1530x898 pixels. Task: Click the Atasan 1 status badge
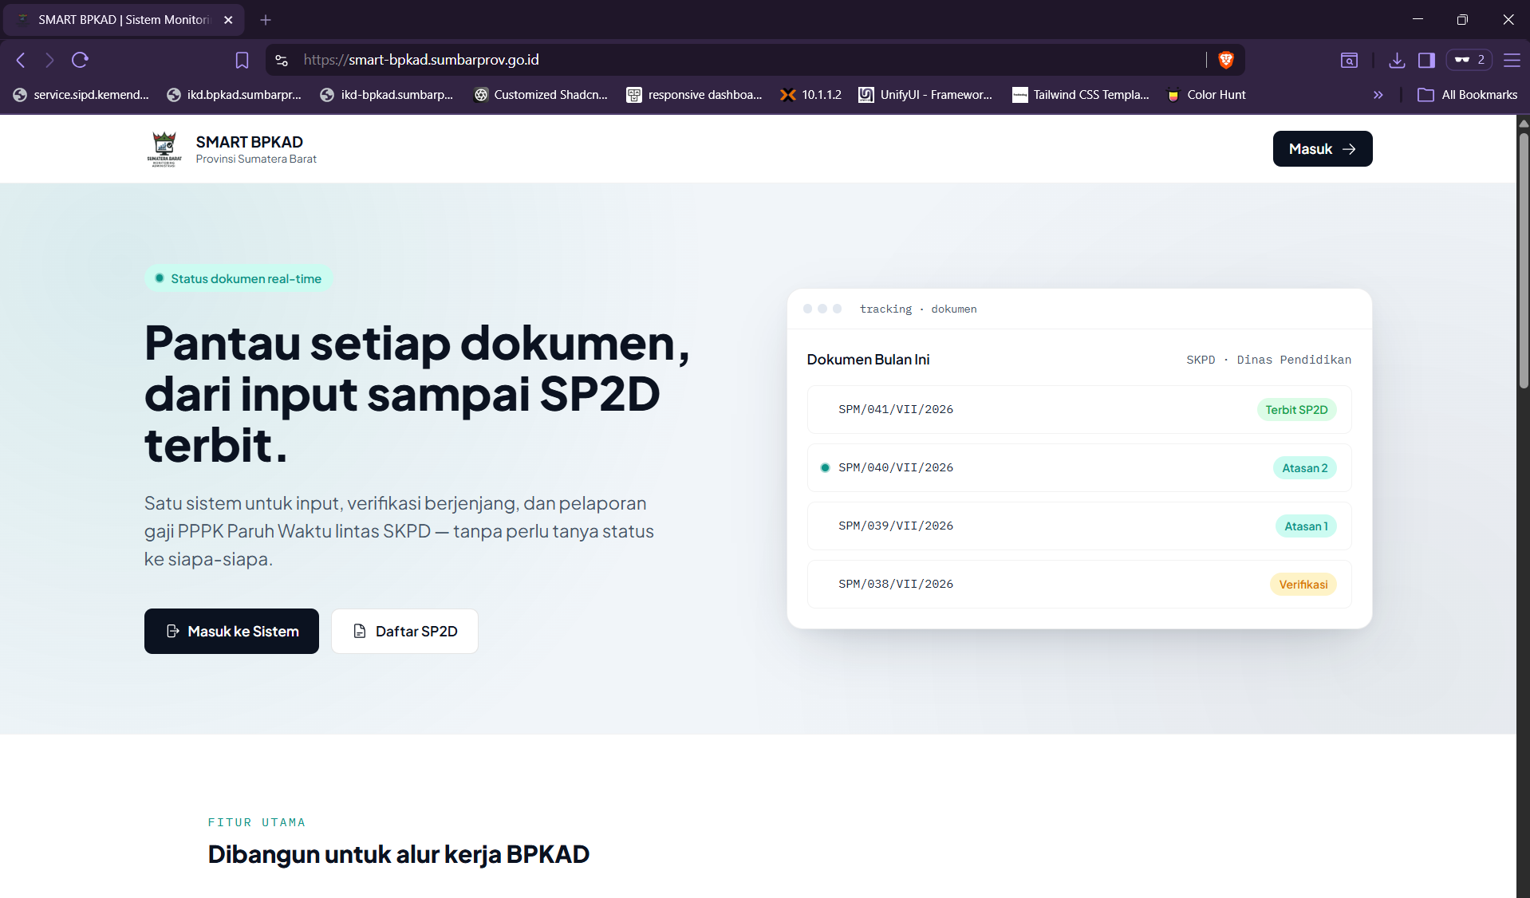coord(1306,526)
